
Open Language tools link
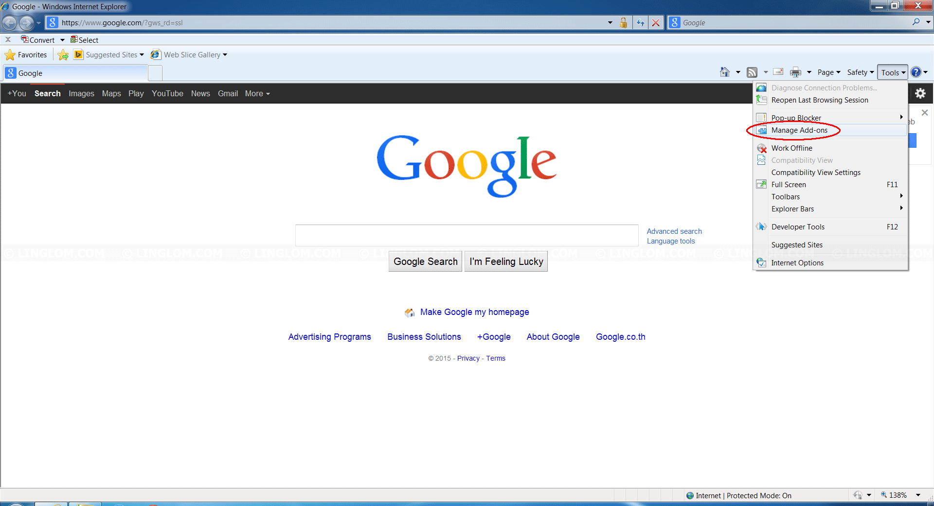pyautogui.click(x=671, y=241)
